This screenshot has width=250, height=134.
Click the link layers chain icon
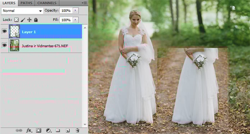(19, 130)
